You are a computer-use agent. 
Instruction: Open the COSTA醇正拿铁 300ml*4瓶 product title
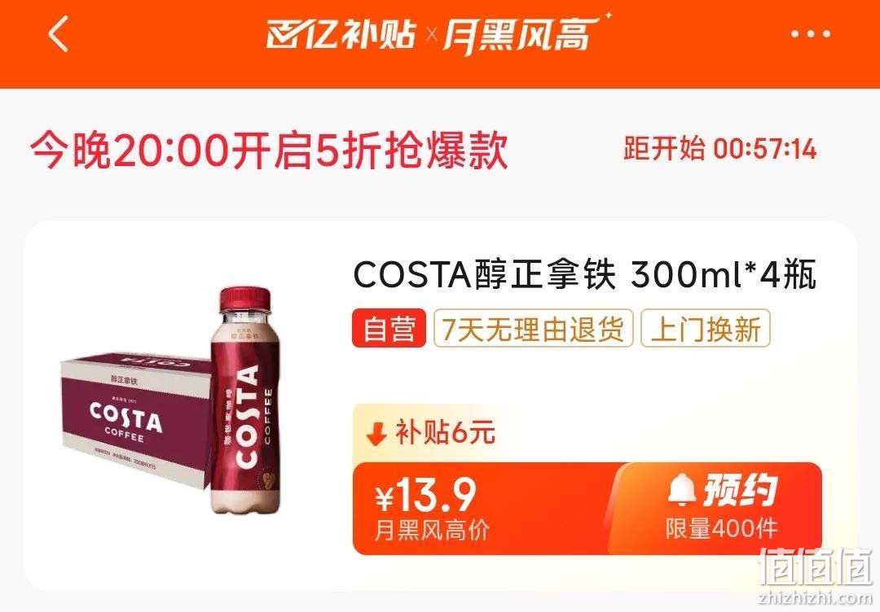(x=584, y=274)
